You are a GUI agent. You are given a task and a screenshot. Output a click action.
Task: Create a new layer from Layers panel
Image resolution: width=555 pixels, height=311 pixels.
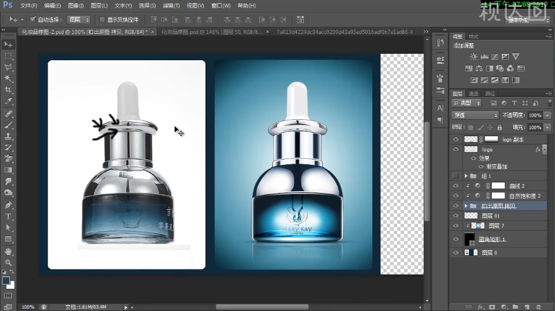(527, 307)
